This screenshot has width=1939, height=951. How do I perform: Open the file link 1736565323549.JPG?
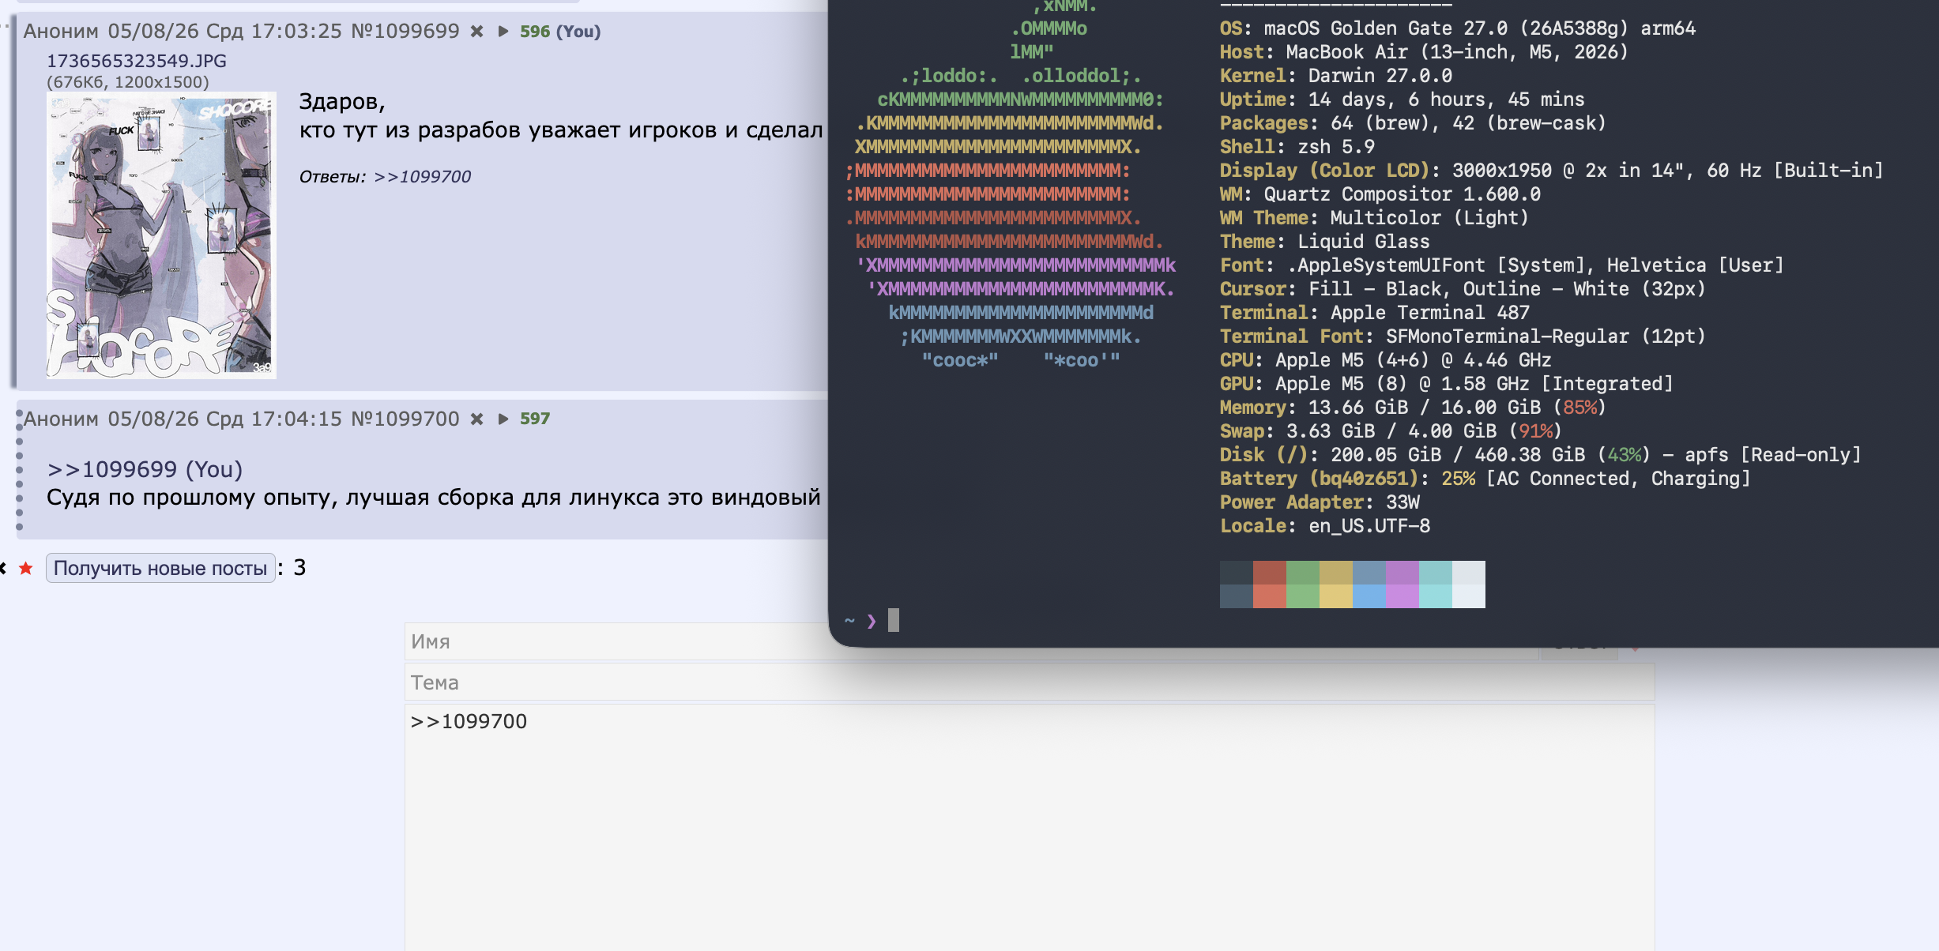(137, 61)
